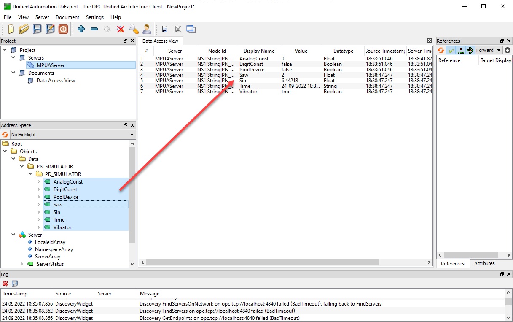Open a project with the folder icon

point(24,29)
